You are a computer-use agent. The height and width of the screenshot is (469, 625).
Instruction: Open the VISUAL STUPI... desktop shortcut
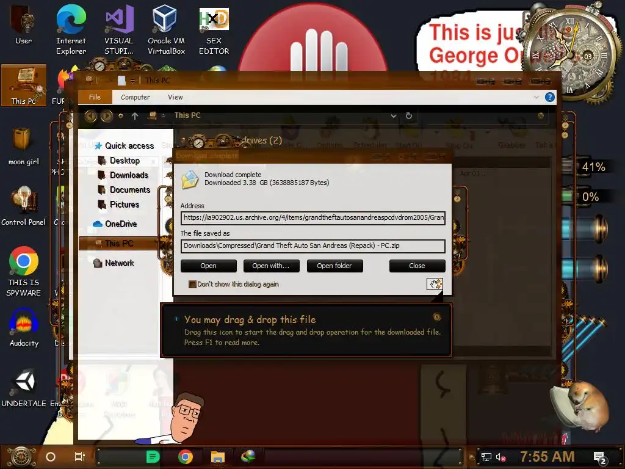119,30
